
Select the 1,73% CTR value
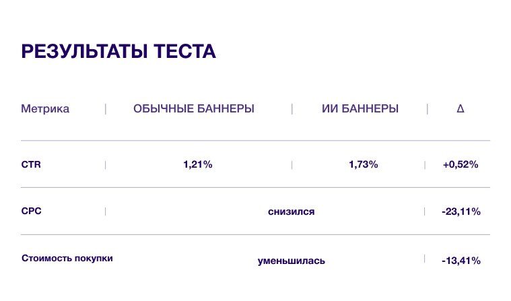pyautogui.click(x=364, y=164)
